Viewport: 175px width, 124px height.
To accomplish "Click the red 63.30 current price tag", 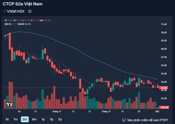I will (163, 88).
